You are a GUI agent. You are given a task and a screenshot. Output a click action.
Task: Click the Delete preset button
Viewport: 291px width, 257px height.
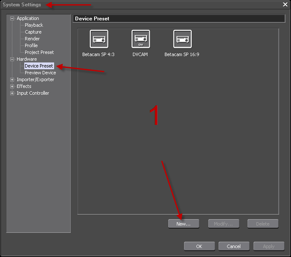pos(263,224)
